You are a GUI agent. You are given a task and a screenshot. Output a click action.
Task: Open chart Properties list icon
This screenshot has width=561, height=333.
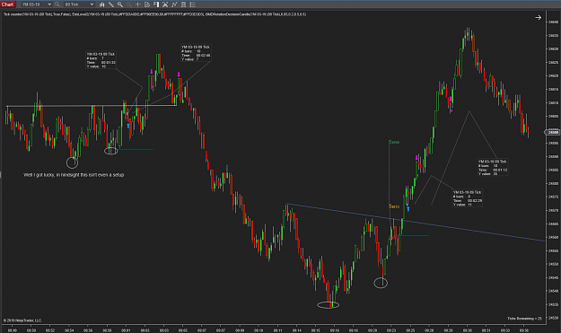192,4
